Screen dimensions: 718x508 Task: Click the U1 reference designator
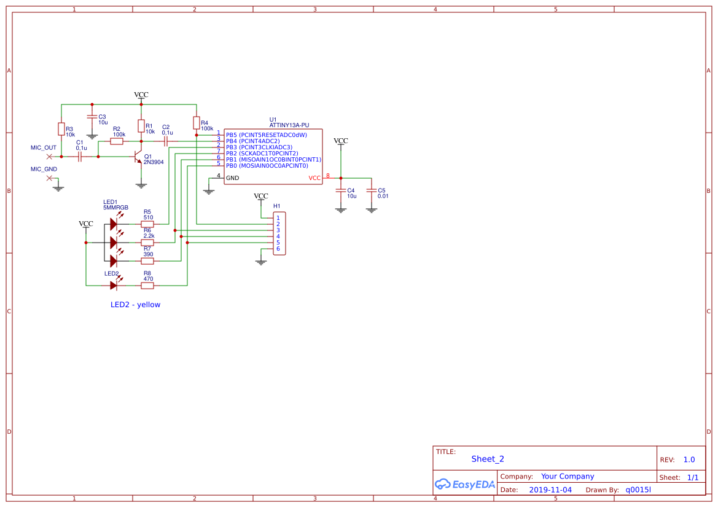coord(273,120)
